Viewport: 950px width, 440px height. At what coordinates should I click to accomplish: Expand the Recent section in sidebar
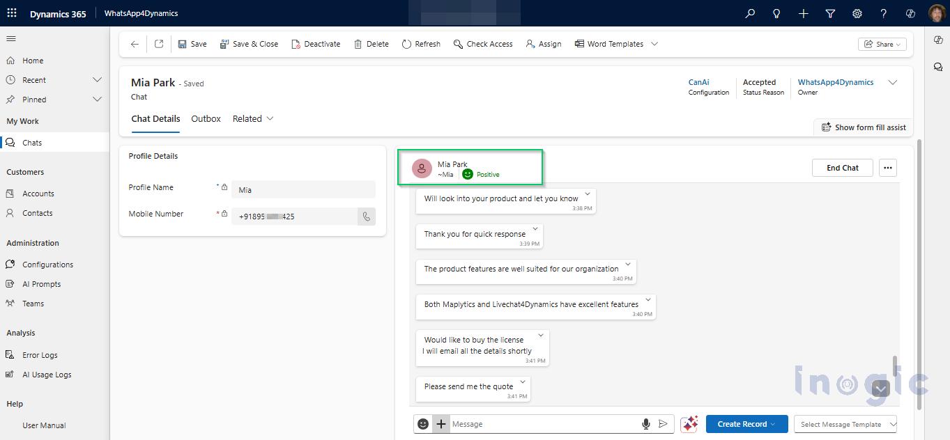[x=97, y=80]
